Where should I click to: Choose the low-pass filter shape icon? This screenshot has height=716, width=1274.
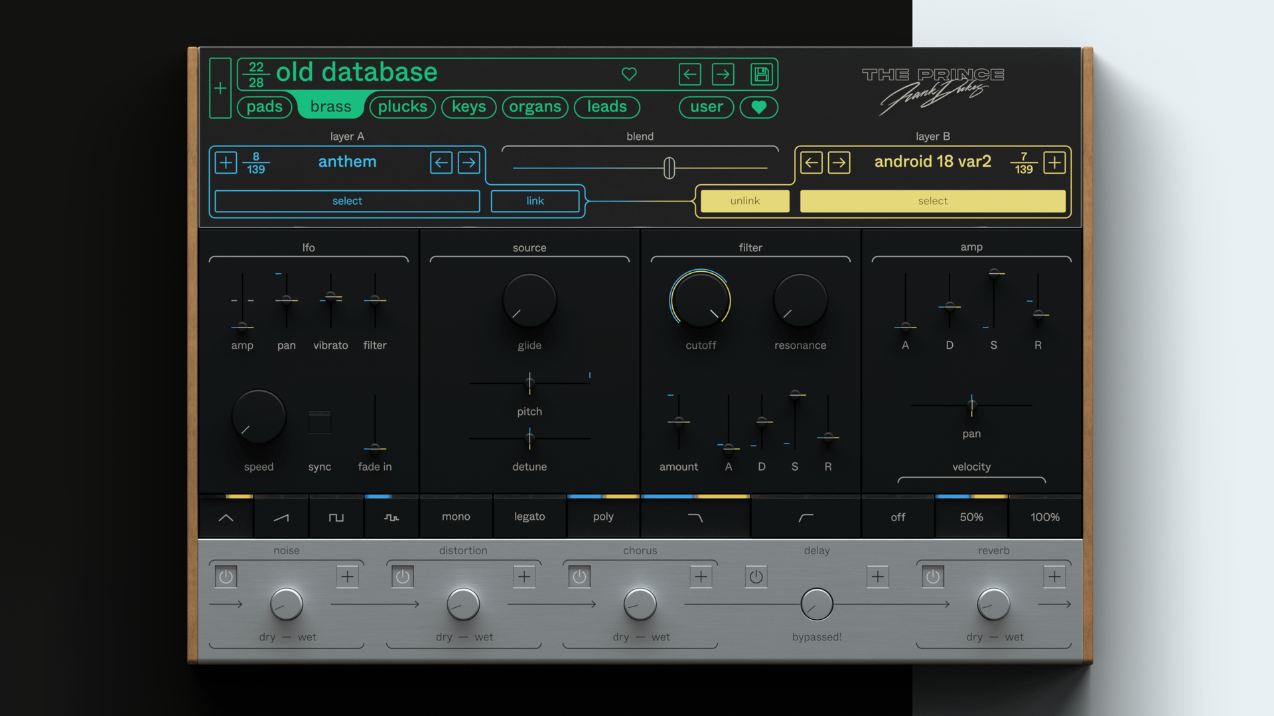tap(695, 517)
